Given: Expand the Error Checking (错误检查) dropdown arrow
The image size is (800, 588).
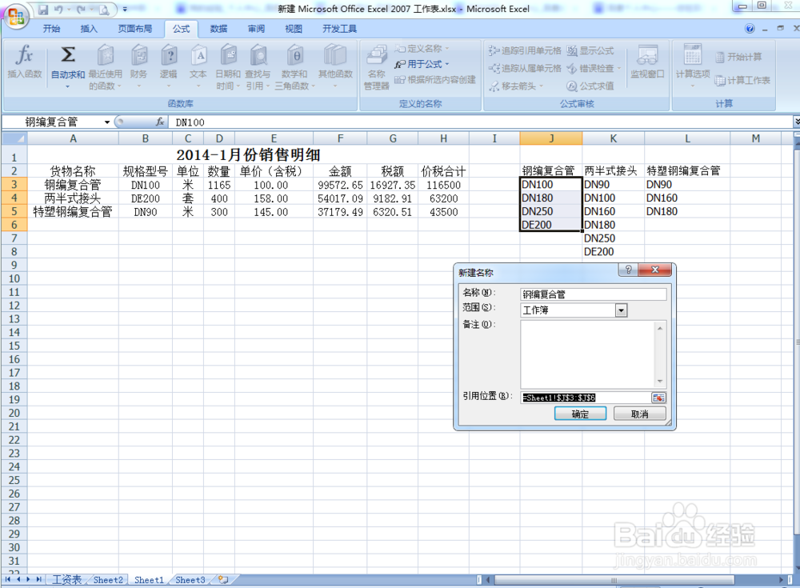Looking at the screenshot, I should [619, 68].
